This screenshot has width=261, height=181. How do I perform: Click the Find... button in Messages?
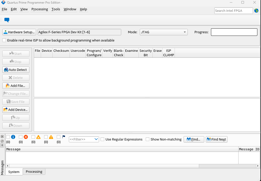point(194,139)
